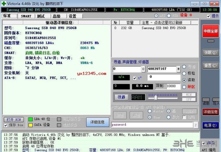Select the 标准 tab
The image size is (221, 152).
pyautogui.click(x=10, y=16)
